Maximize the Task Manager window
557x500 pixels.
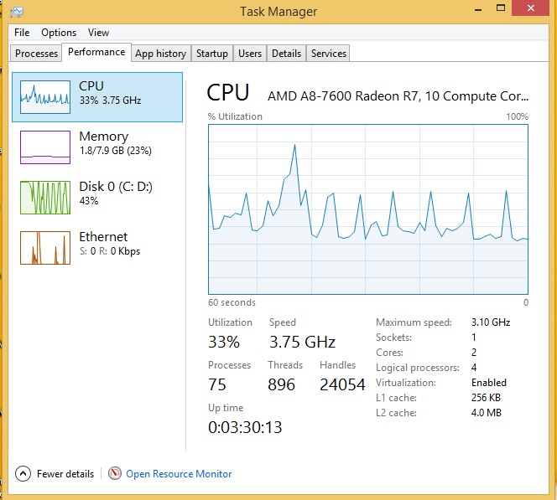tap(501, 8)
